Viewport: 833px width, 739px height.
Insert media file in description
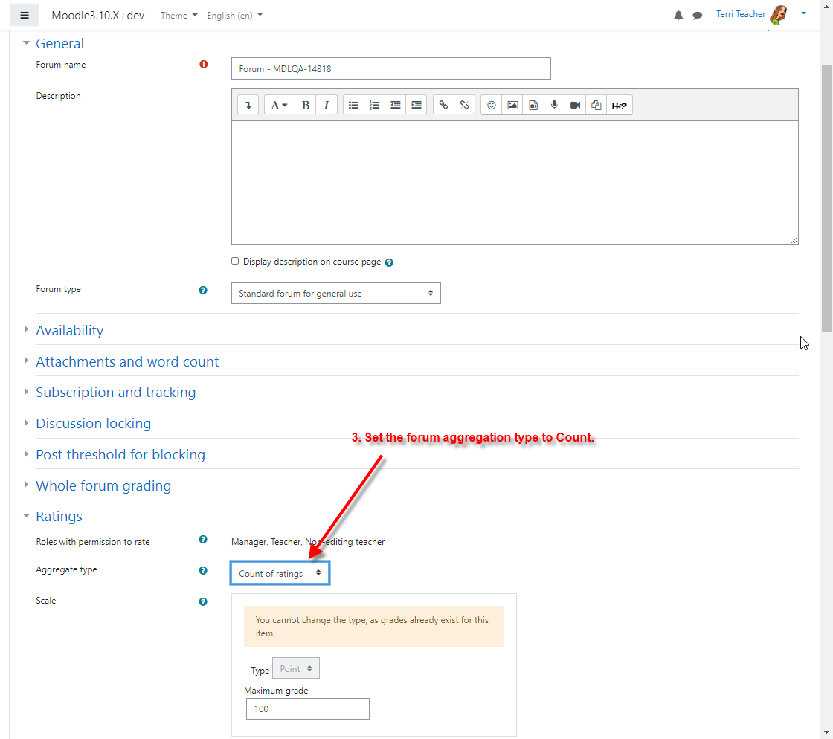tap(533, 105)
